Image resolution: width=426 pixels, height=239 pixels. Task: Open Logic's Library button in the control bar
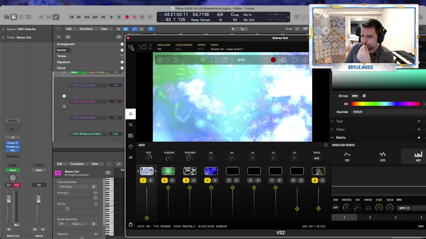(x=6, y=17)
